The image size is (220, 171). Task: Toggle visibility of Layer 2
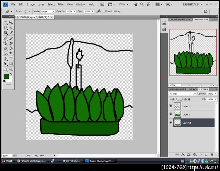point(171,114)
